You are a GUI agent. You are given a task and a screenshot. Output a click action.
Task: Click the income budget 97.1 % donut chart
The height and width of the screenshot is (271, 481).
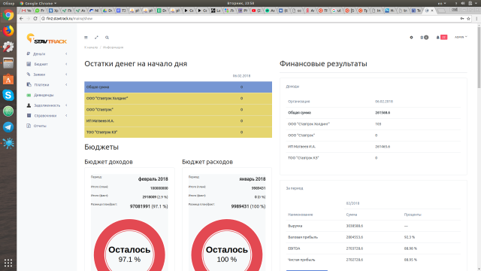(x=129, y=245)
